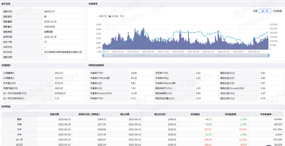Click the 每股销售额(21A) value 8.90
285x146 pixels.
click(x=198, y=93)
